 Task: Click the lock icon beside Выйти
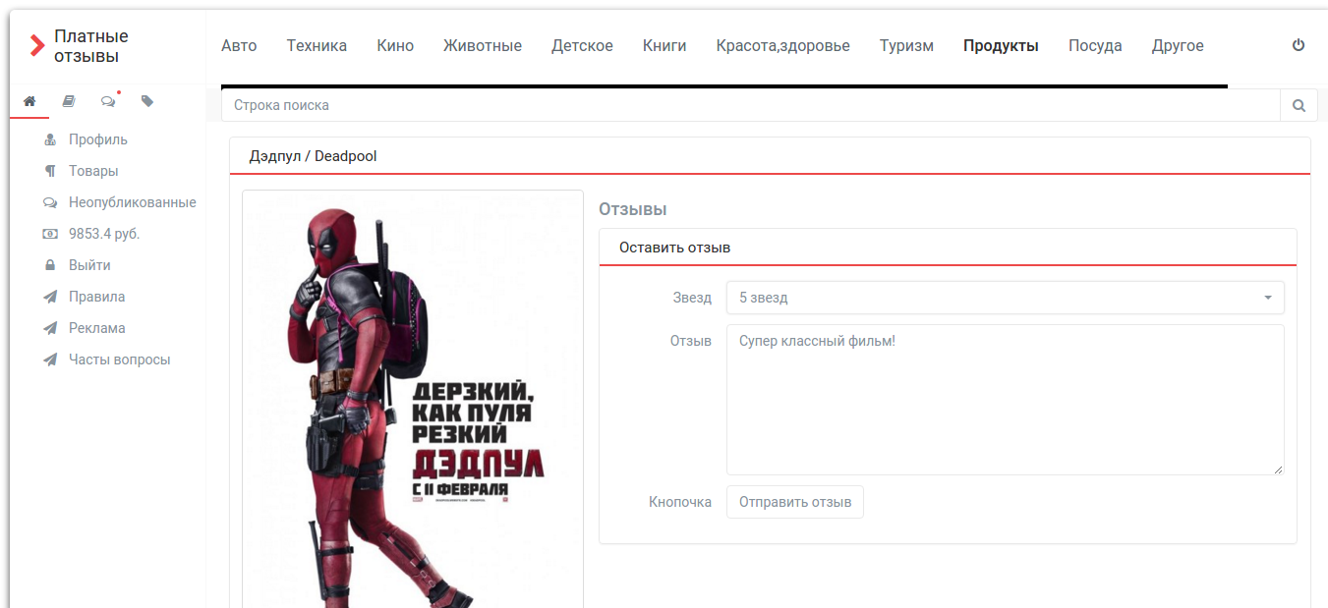tap(50, 265)
